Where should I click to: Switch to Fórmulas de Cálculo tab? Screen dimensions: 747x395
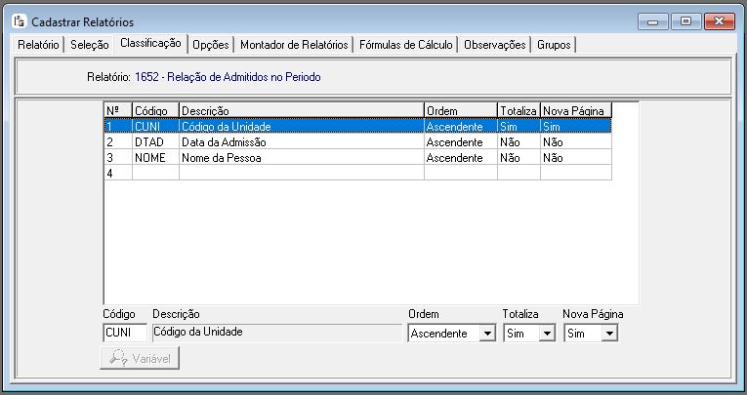[405, 45]
